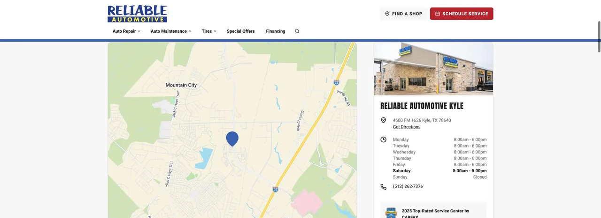The height and width of the screenshot is (218, 601).
Task: Click the Mountain City map label
Action: pyautogui.click(x=181, y=85)
